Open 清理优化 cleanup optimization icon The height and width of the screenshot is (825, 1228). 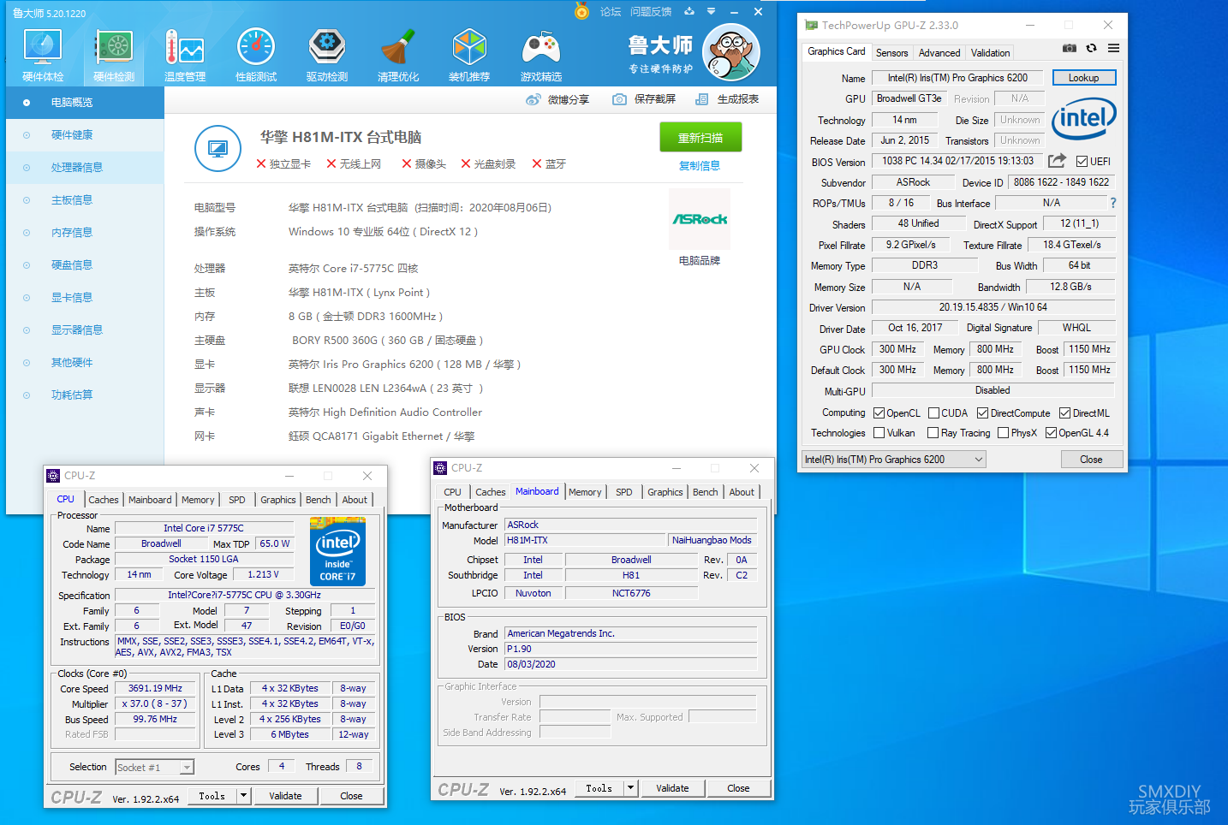(x=398, y=55)
